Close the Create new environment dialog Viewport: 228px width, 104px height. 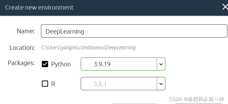point(225,7)
